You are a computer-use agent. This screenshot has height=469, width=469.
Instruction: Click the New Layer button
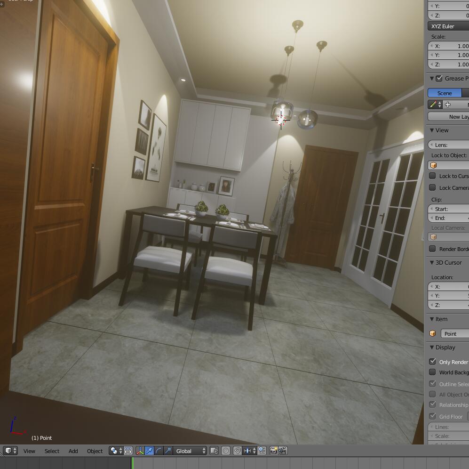click(448, 117)
